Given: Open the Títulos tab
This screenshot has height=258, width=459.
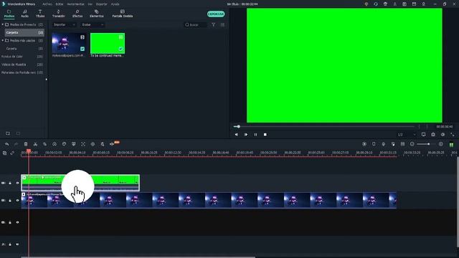Looking at the screenshot, I should click(40, 14).
